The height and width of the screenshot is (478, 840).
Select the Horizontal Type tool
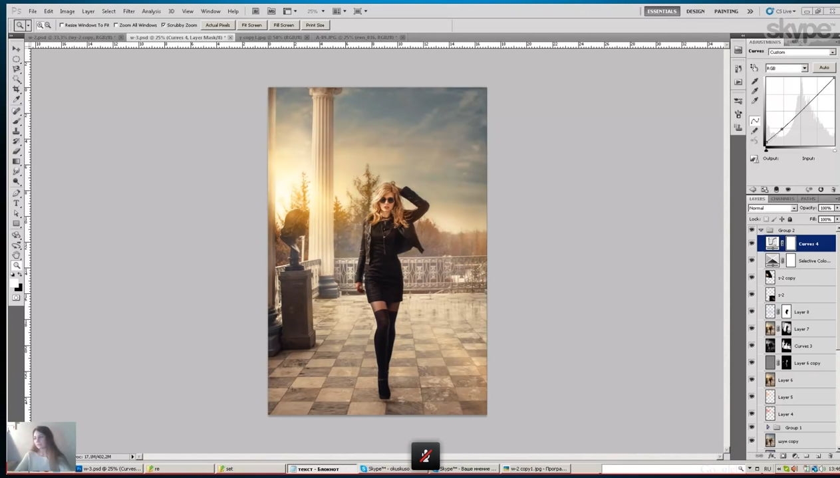(x=17, y=203)
